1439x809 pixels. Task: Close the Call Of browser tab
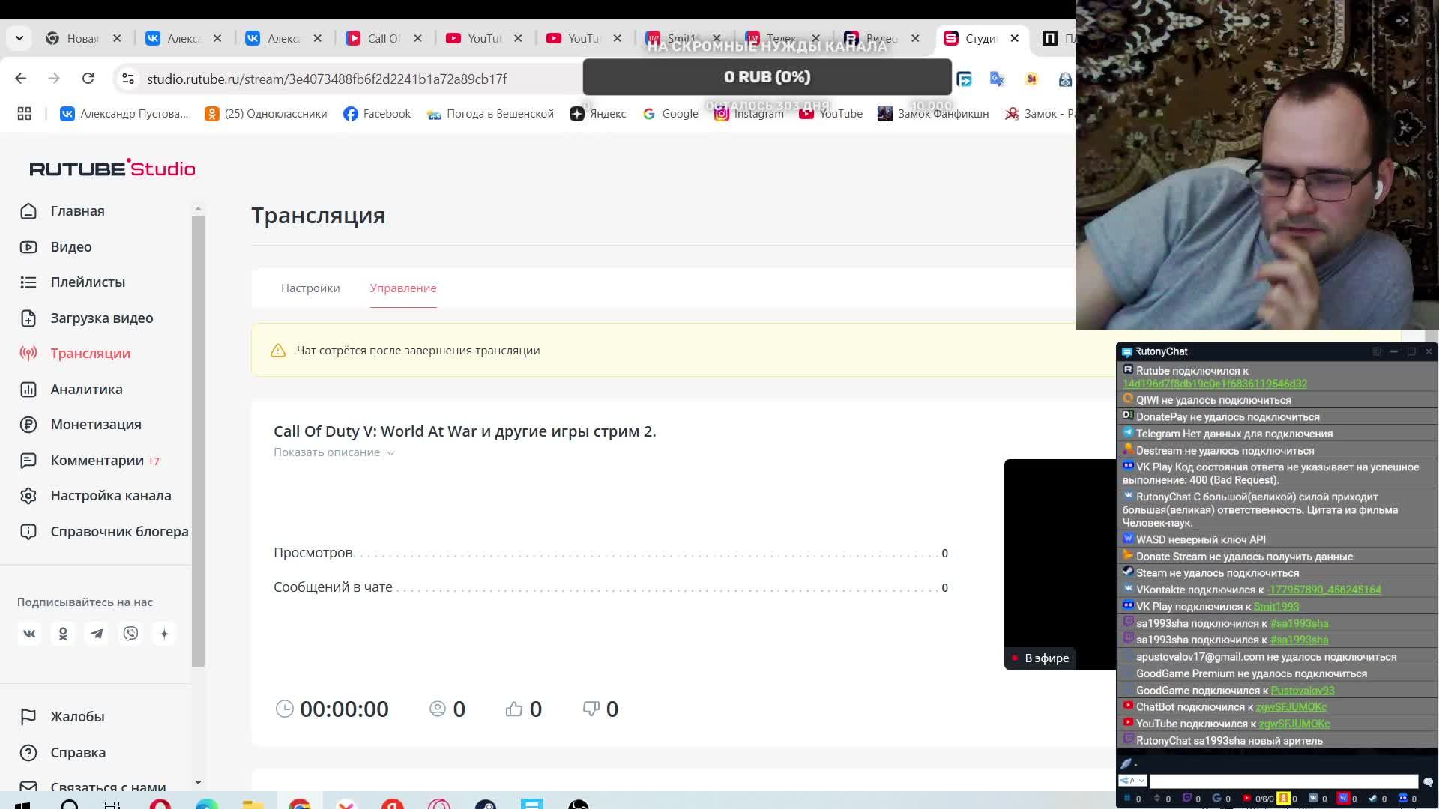click(417, 38)
